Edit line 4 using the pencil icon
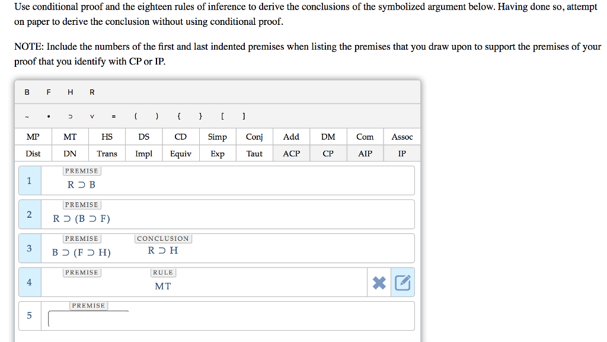This screenshot has height=342, width=607. coord(402,282)
